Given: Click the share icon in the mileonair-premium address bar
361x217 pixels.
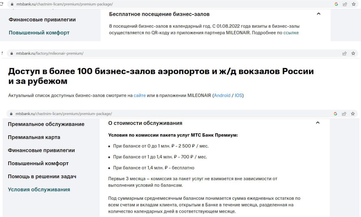Looking at the screenshot, I should point(344,53).
